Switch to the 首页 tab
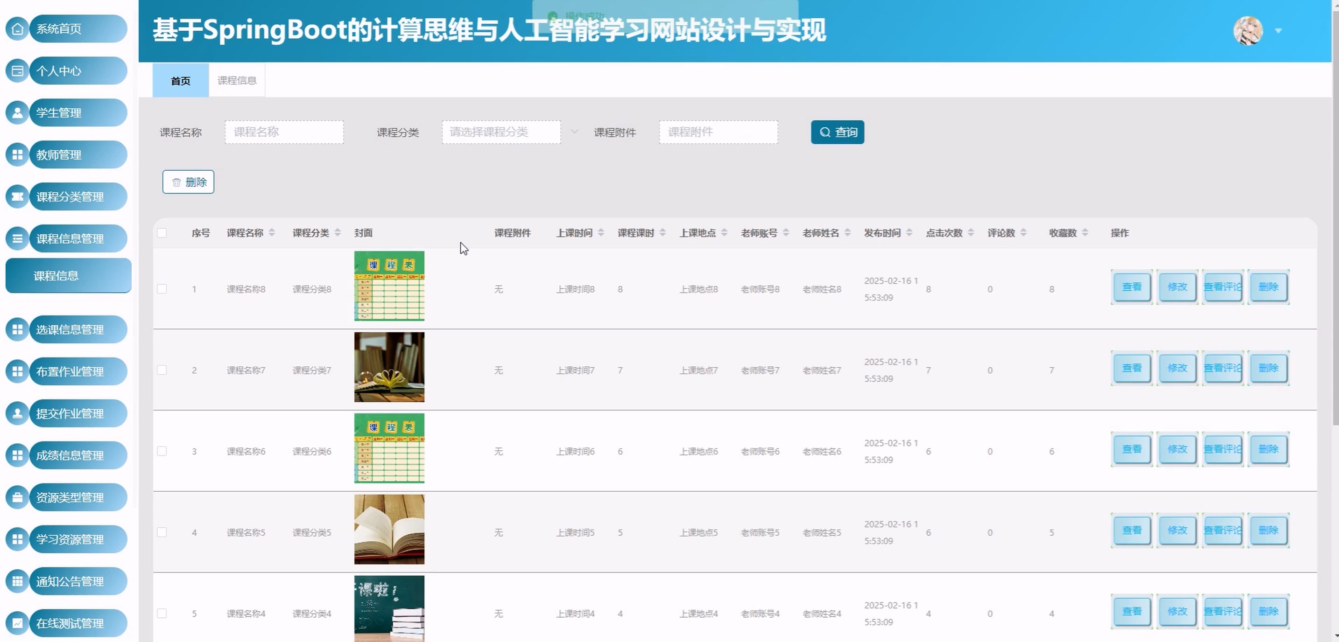Screen dimensions: 1339x642 click(180, 81)
